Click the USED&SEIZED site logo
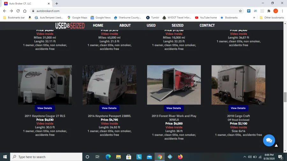287x161 pixels. point(70,25)
